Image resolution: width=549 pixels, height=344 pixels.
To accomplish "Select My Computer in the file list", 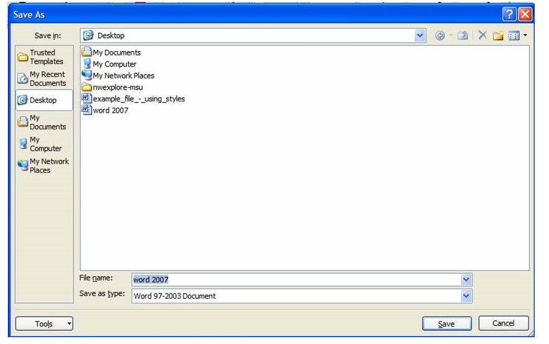I will pos(110,64).
